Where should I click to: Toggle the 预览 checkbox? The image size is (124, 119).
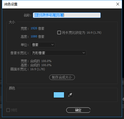8,110
